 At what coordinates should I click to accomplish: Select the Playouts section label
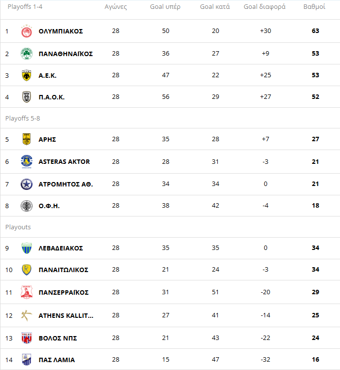tap(18, 227)
